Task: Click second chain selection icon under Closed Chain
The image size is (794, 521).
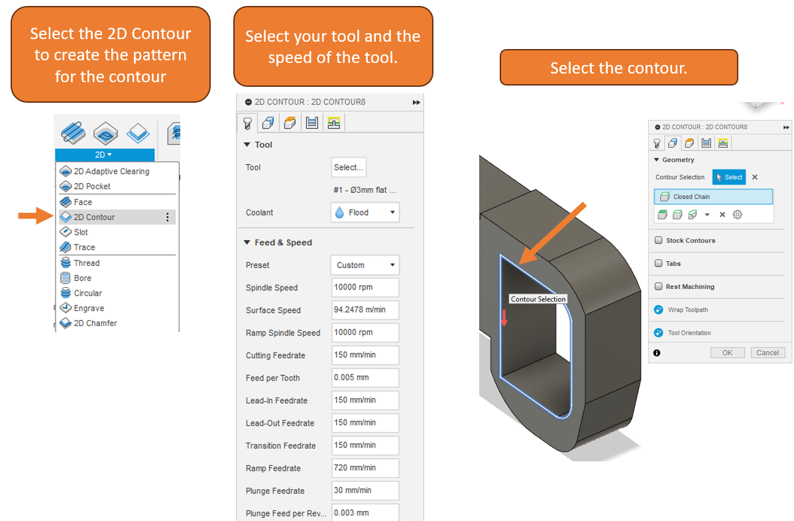Action: 677,215
